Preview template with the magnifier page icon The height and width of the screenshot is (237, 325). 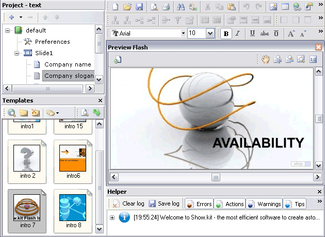tap(85, 113)
